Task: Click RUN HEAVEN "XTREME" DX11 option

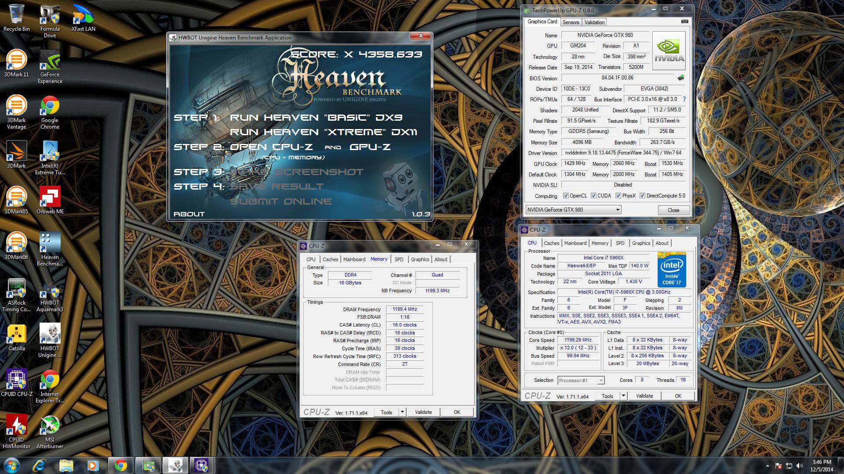Action: 324,132
